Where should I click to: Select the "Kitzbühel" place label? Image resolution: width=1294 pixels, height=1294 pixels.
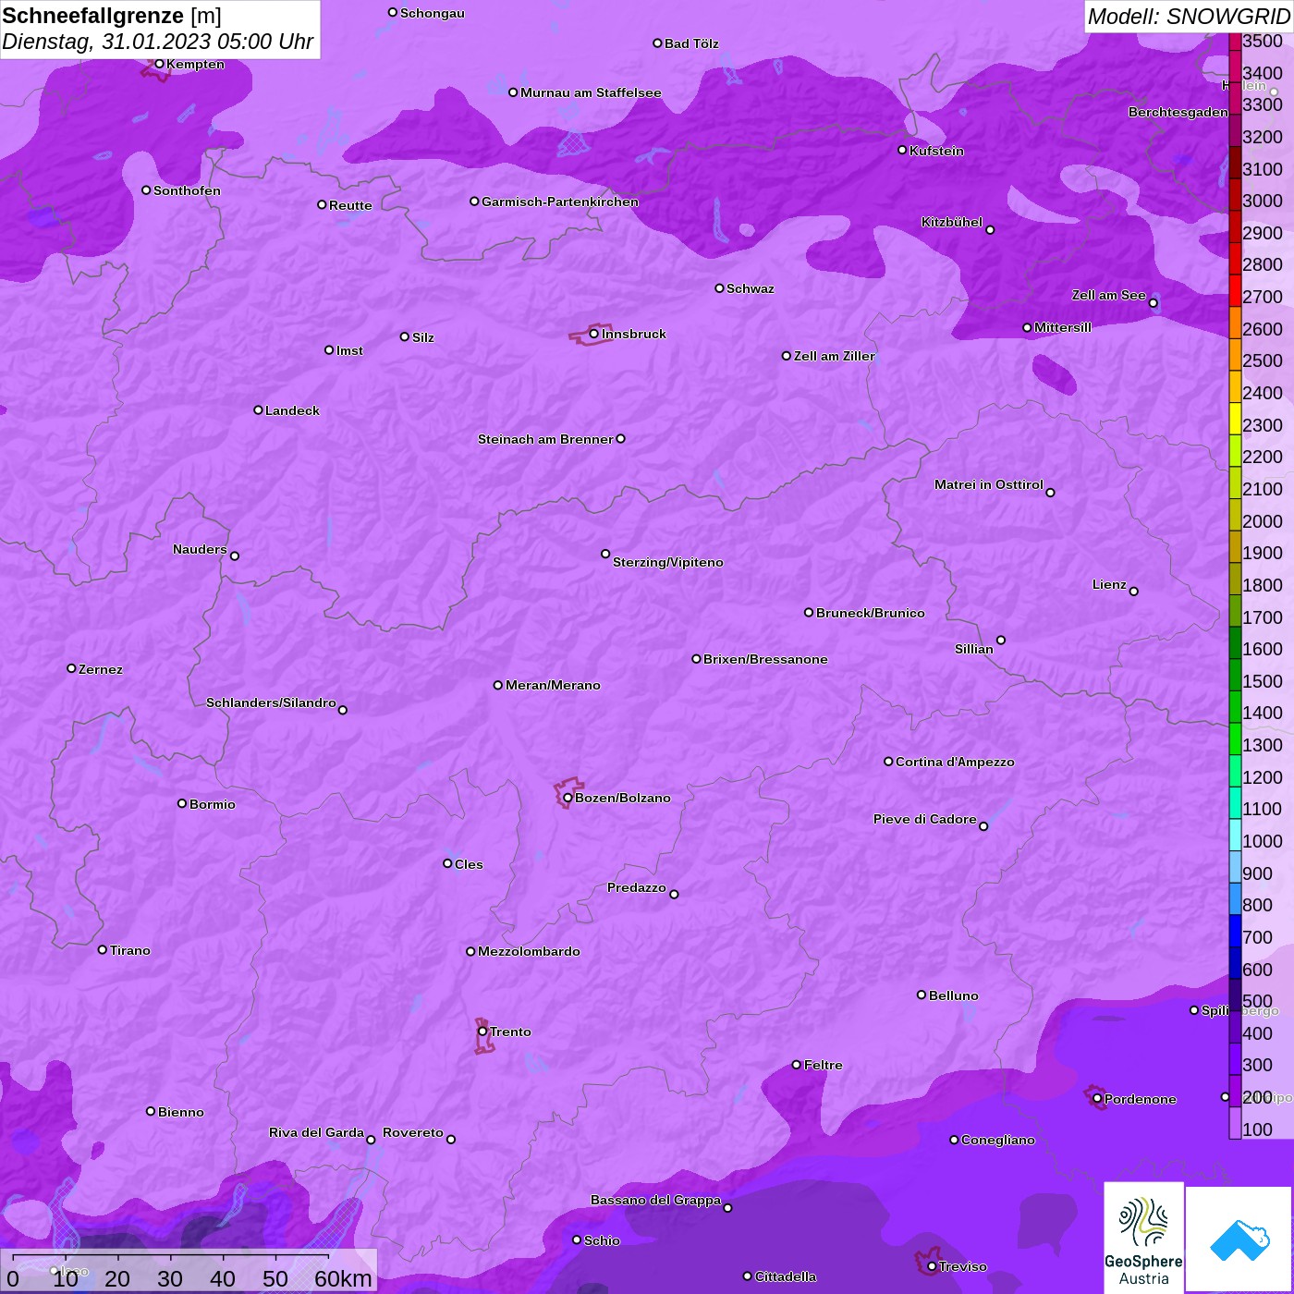point(952,222)
